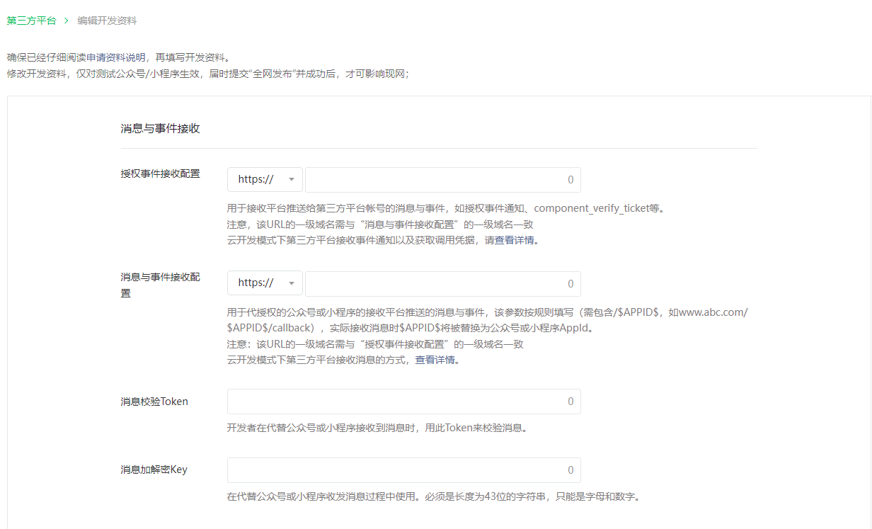The width and height of the screenshot is (872, 529).
Task: Click 查看详情 under 消息与事件接收配置 description
Action: point(437,360)
